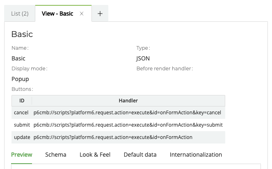Click the JSON type value
272x169 pixels.
(x=143, y=58)
